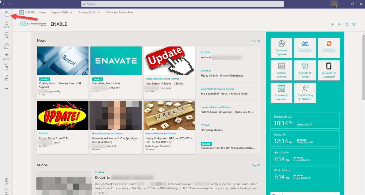Open the Time and Expense tile
The width and height of the screenshot is (365, 195).
pos(281,48)
